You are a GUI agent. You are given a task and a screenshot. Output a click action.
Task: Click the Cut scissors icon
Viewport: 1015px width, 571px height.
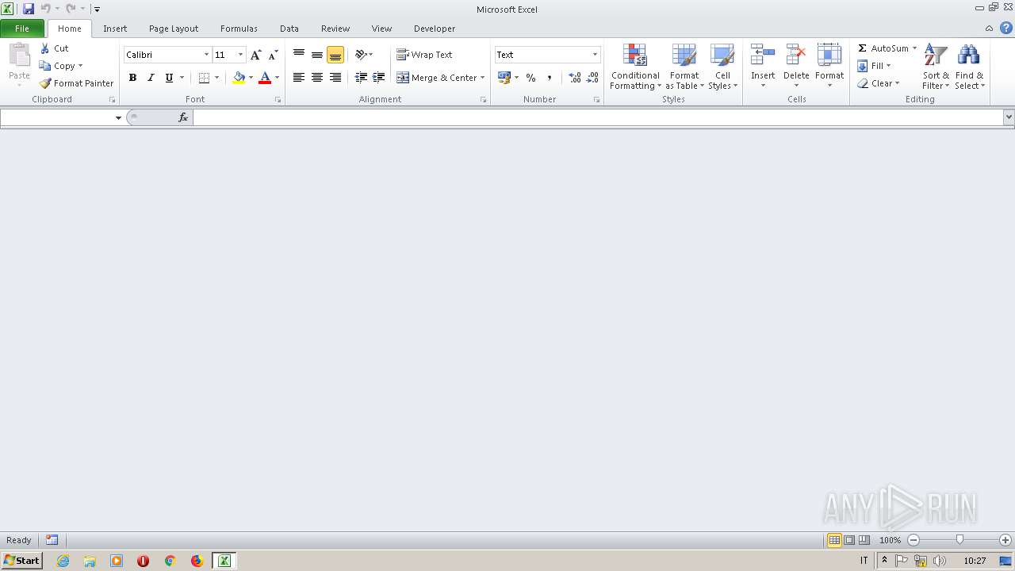45,48
